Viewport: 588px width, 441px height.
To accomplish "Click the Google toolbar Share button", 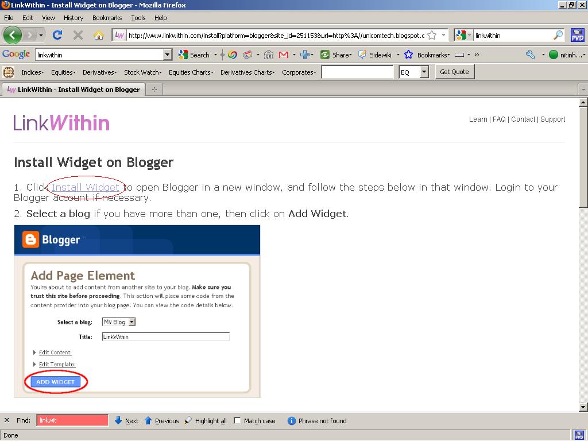I will [x=336, y=55].
